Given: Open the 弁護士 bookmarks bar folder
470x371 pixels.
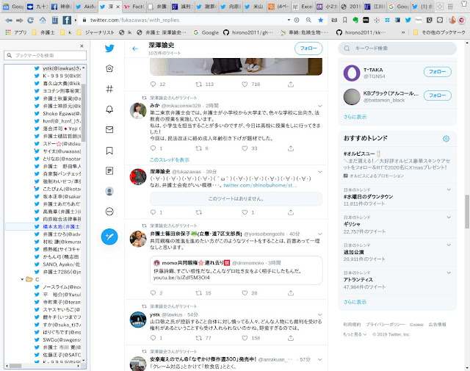Looking at the screenshot, I should 43,32.
